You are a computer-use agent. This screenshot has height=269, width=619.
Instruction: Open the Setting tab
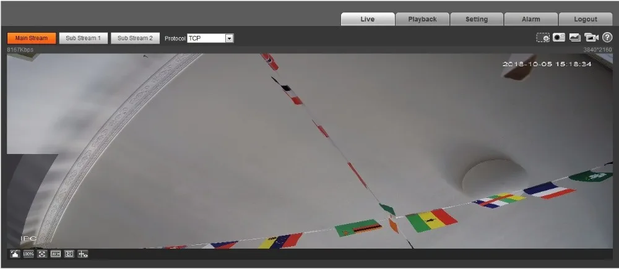click(x=477, y=19)
